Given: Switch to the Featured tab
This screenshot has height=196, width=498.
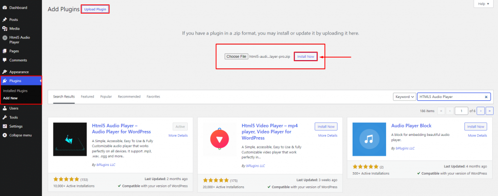Looking at the screenshot, I should pos(88,97).
